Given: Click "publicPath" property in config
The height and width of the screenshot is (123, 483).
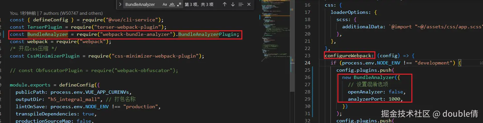Looking at the screenshot, I should coord(30,92).
